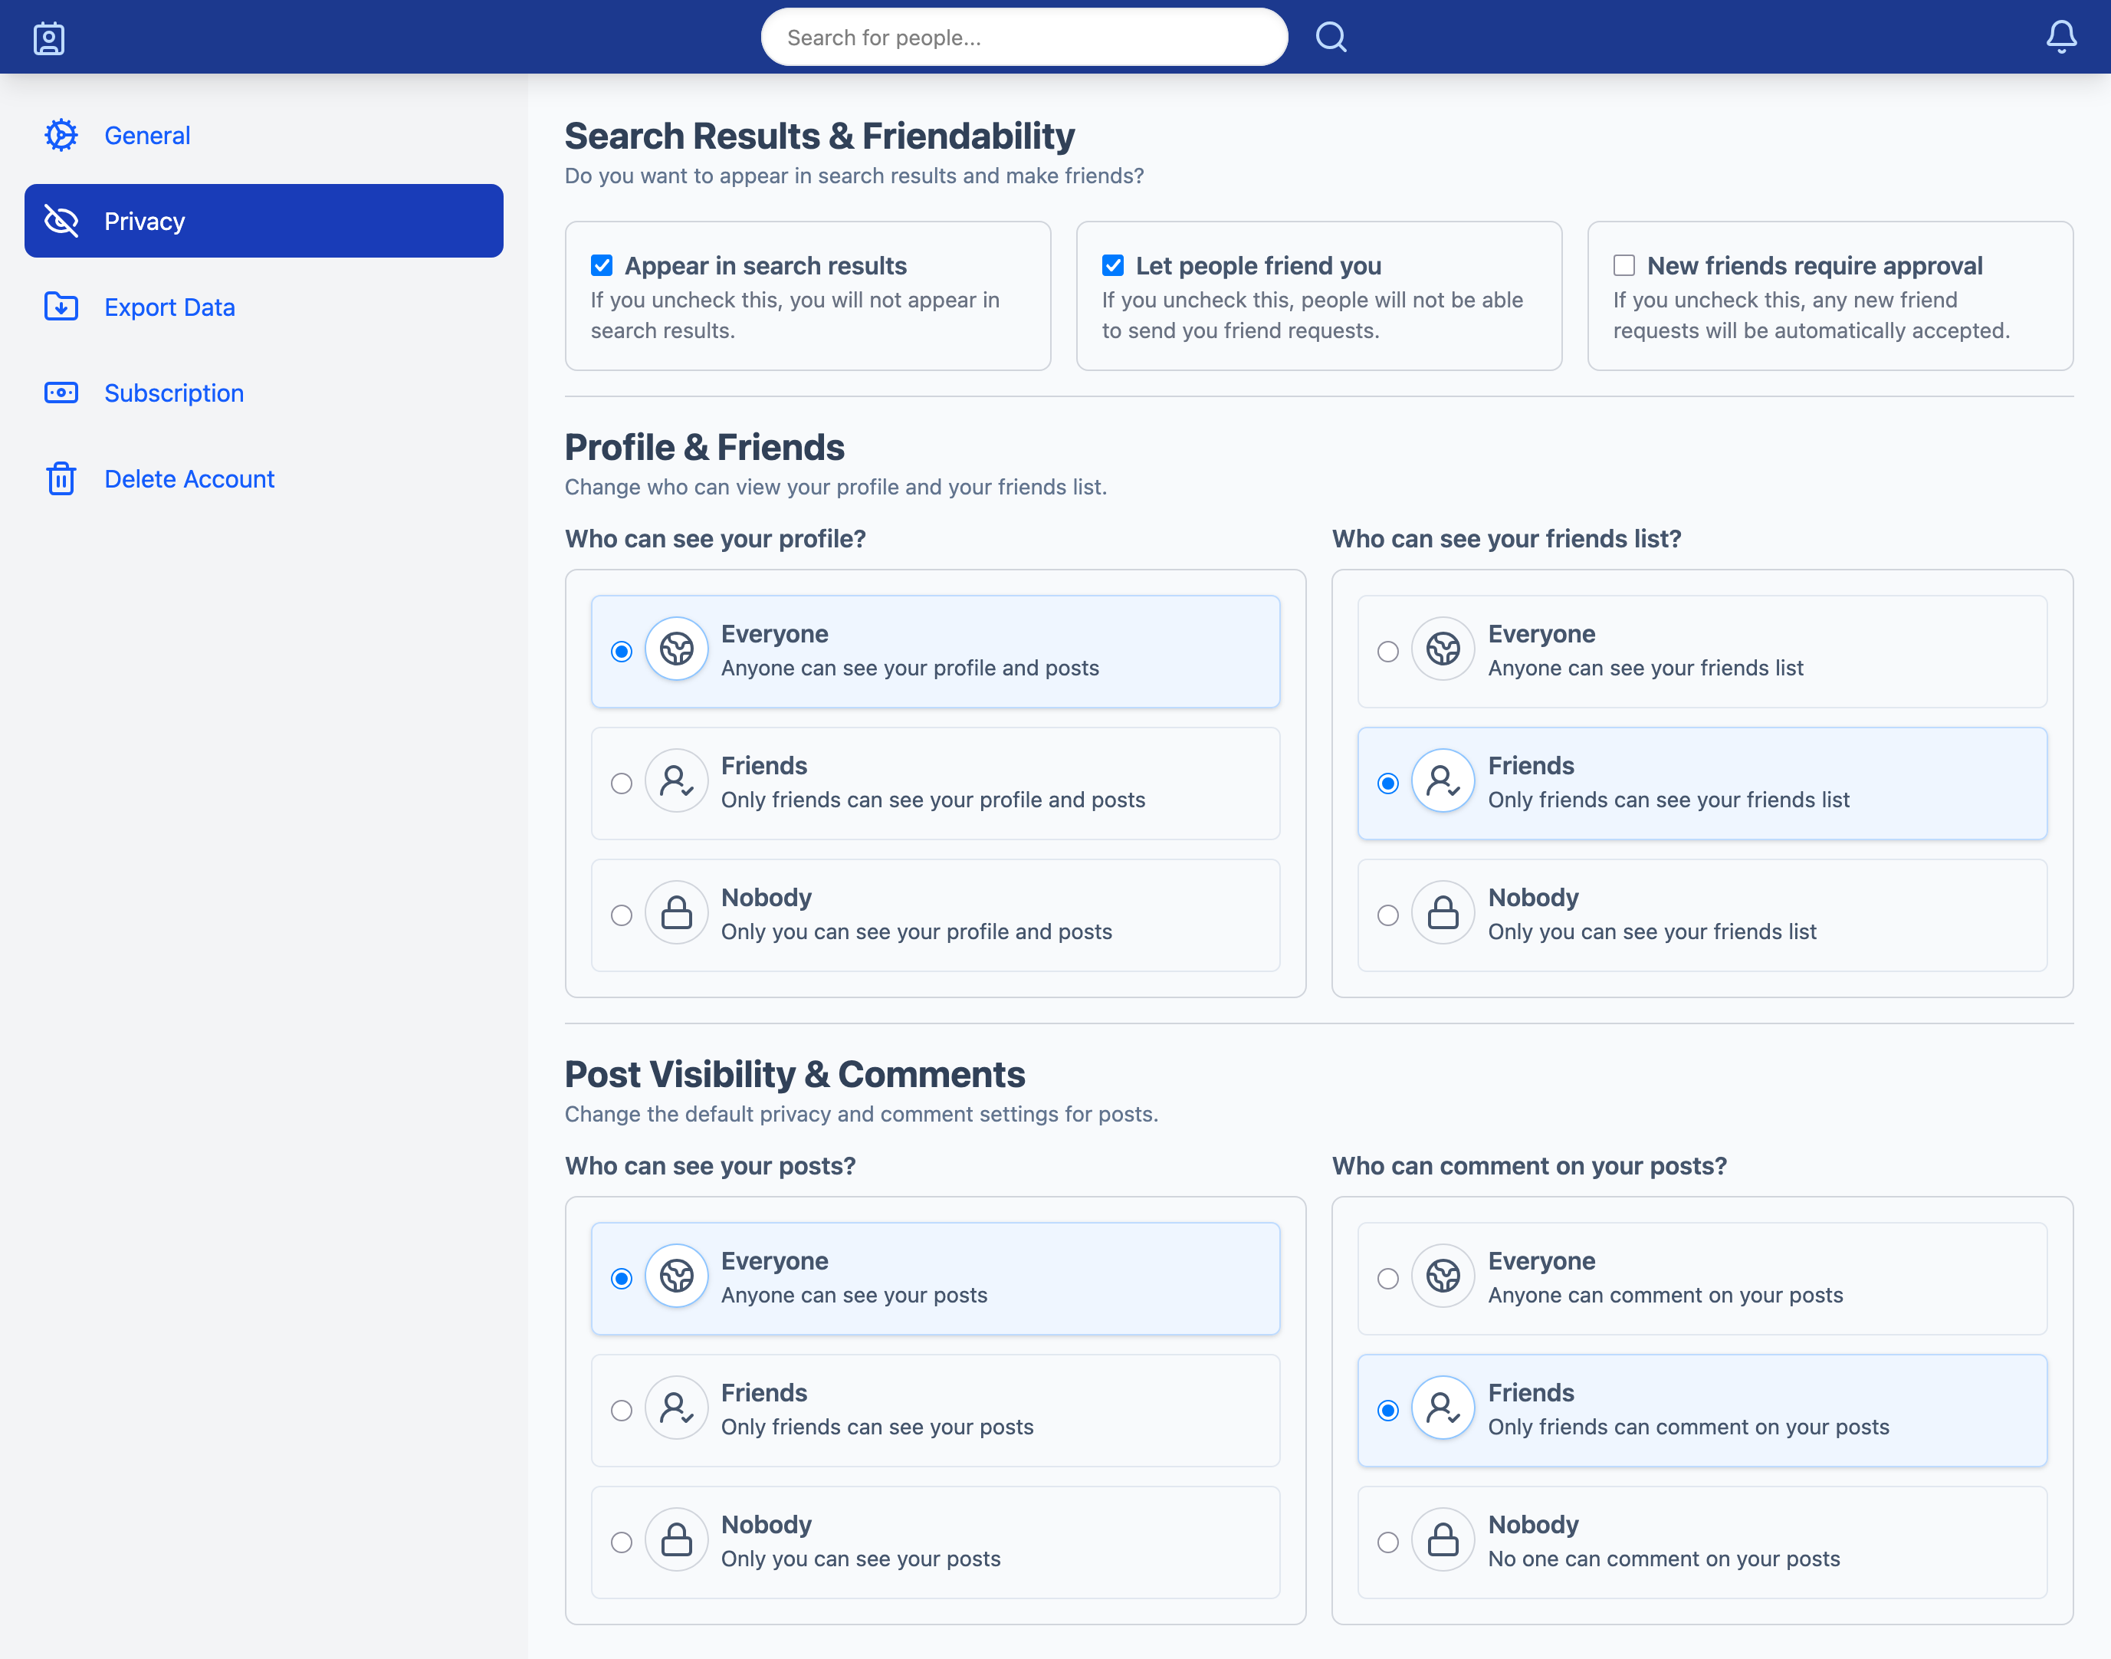Image resolution: width=2111 pixels, height=1659 pixels.
Task: Click the trash icon beside Delete Account
Action: pos(61,478)
